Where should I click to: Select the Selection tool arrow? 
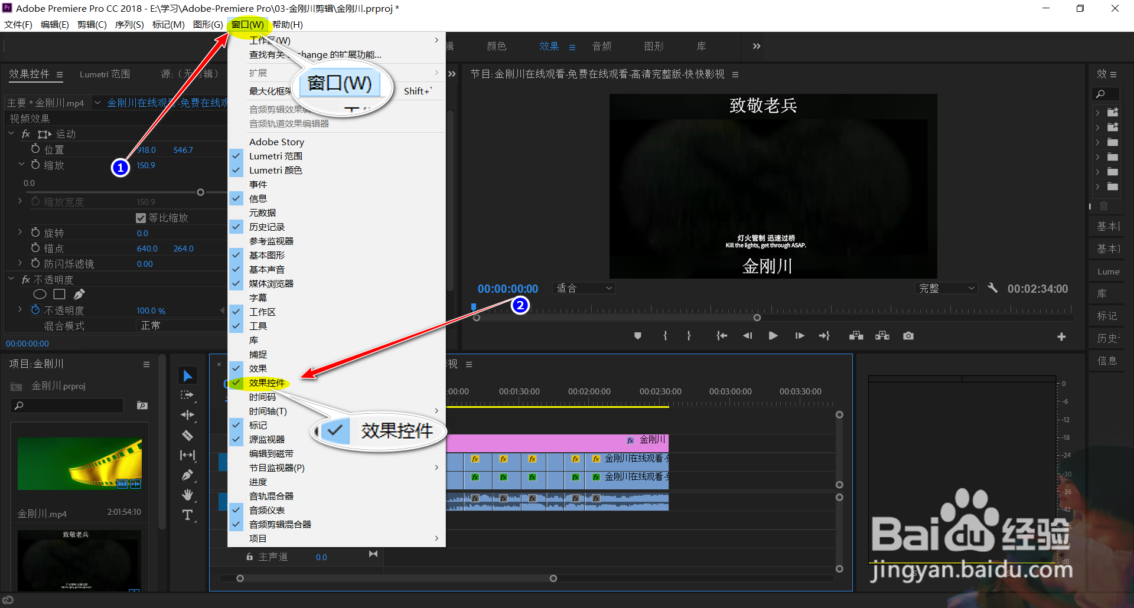188,375
